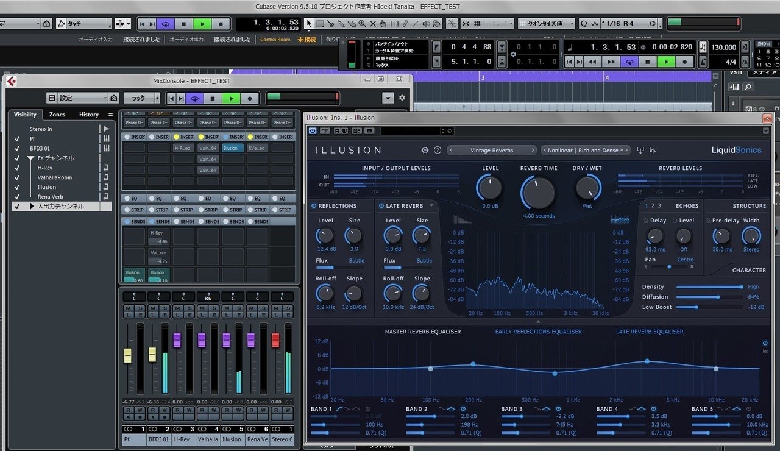Go to next preset arrow after Rich and Dense

click(x=626, y=150)
